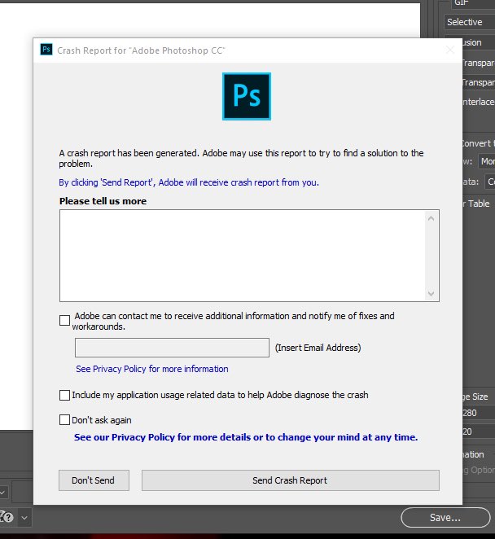This screenshot has height=539, width=495.
Task: Close the Crash Report dialog
Action: pyautogui.click(x=450, y=50)
